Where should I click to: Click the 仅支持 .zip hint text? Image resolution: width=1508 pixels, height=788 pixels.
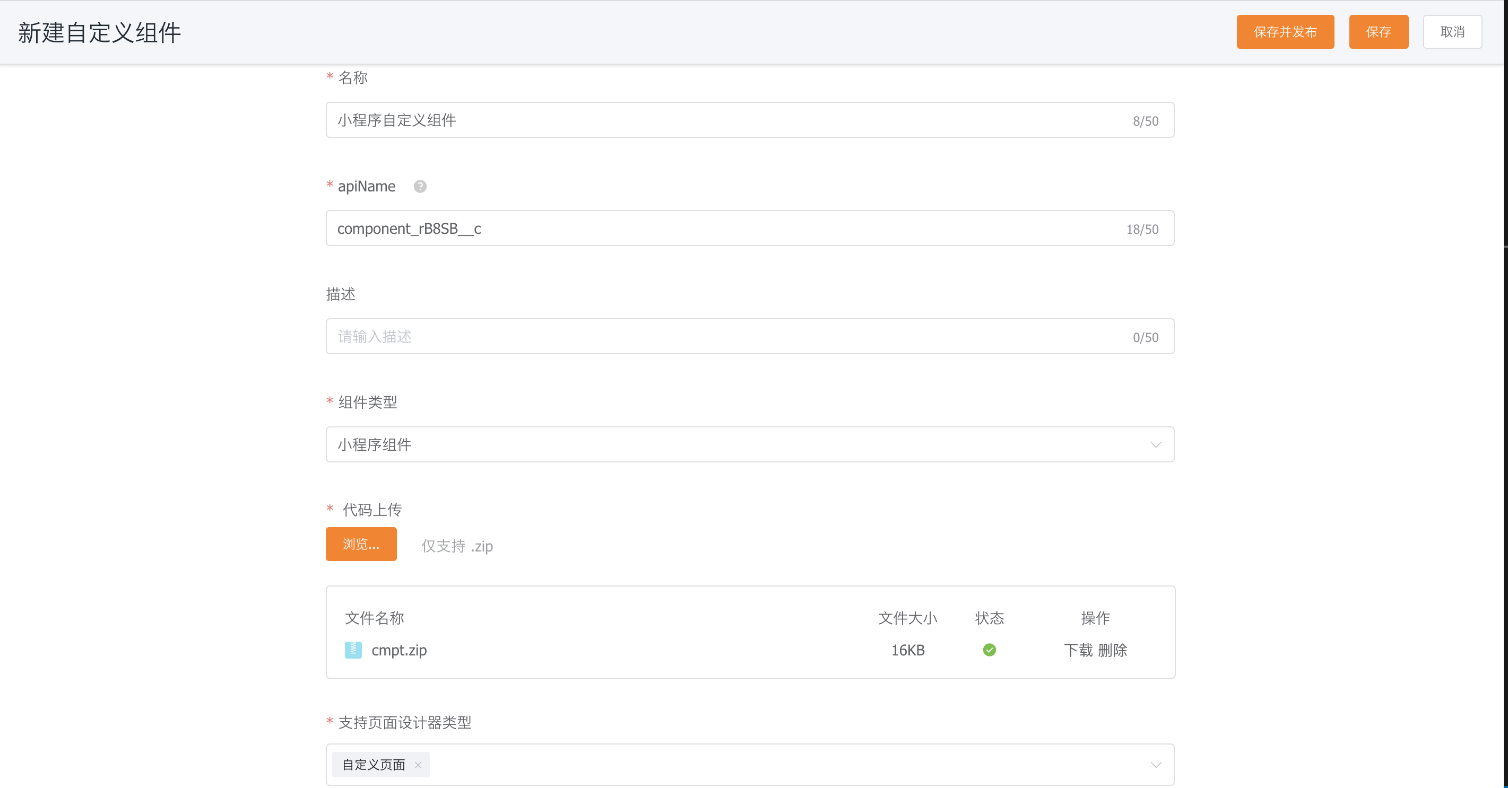457,546
